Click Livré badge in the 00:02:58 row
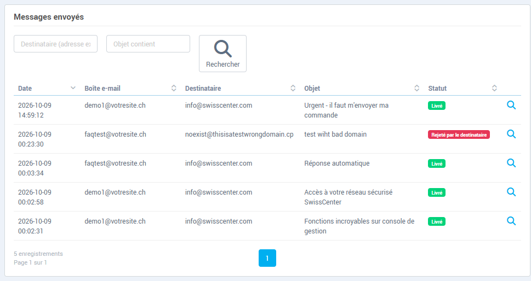This screenshot has width=531, height=281. point(437,193)
